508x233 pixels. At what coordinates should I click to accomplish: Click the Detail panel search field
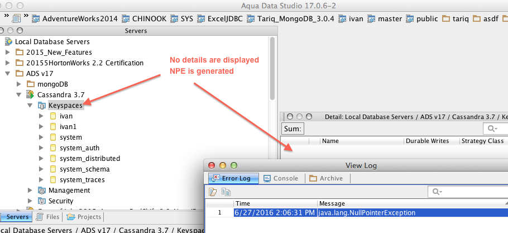(x=495, y=129)
